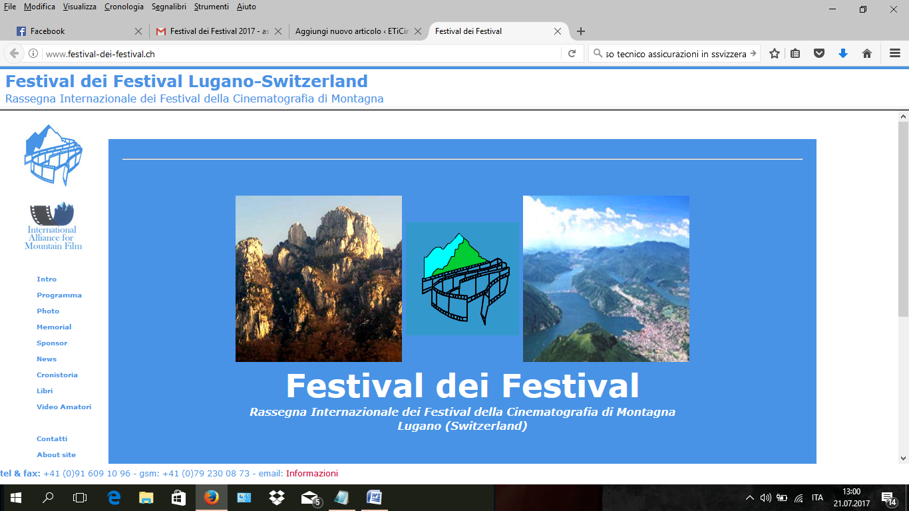Open Task View in taskbar
Screen dimensions: 909x511
[80, 498]
